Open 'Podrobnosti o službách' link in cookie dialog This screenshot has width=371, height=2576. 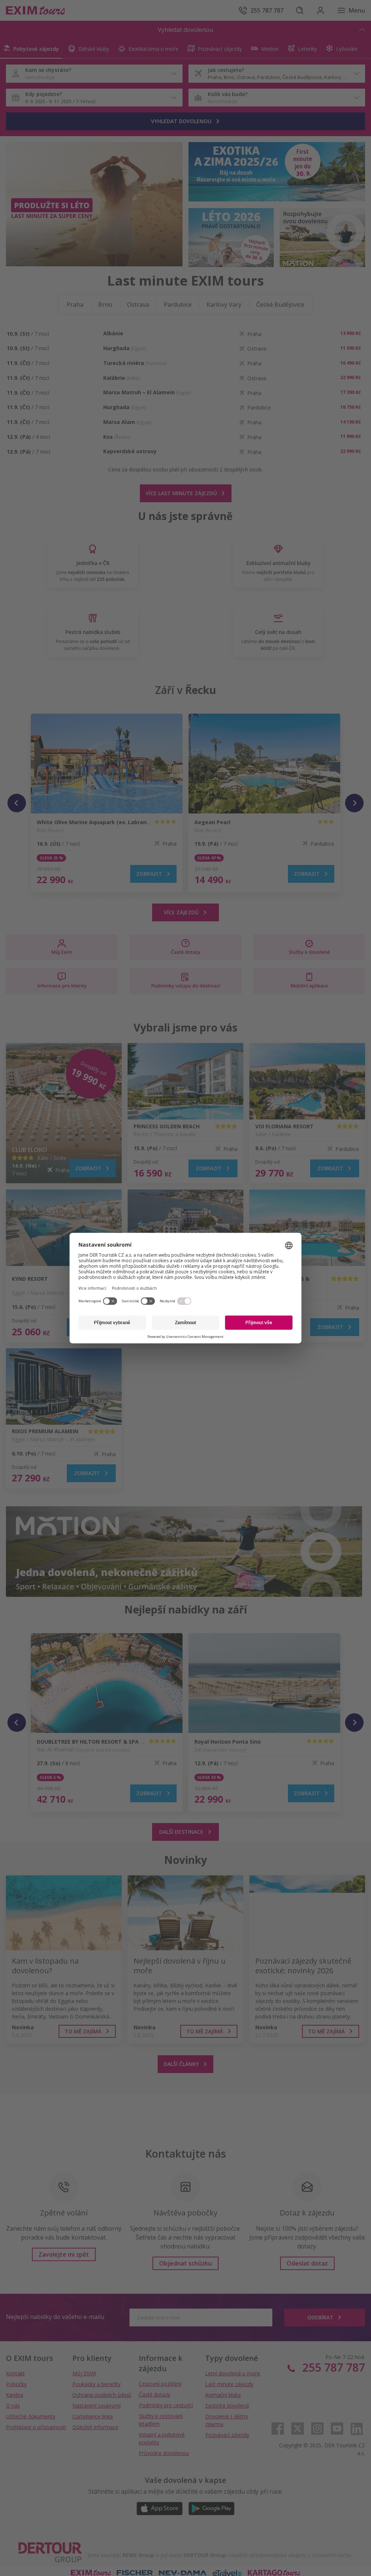coord(134,1288)
